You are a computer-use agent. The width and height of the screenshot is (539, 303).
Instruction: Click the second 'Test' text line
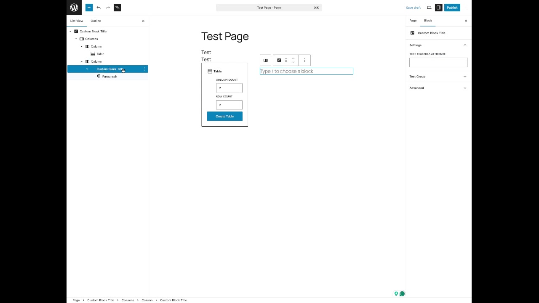coord(206,59)
